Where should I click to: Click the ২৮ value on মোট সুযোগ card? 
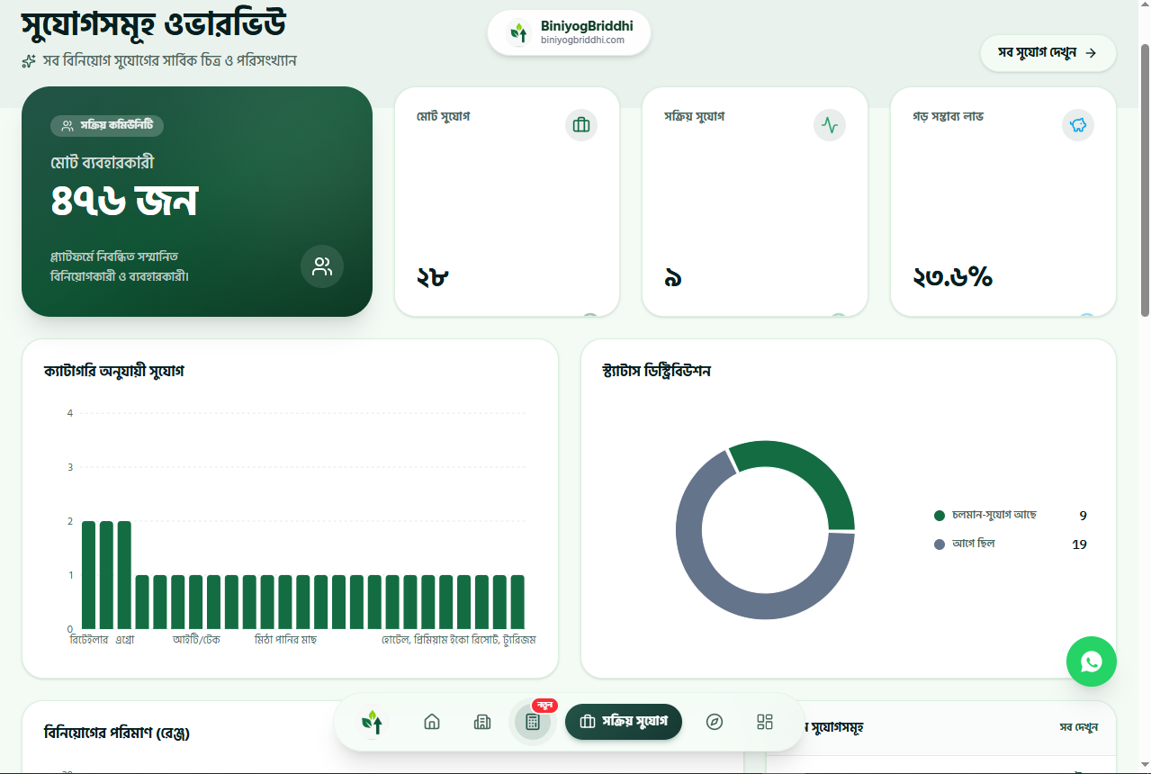(x=433, y=277)
